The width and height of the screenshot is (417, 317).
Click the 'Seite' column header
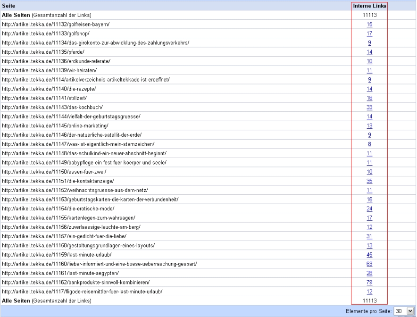pyautogui.click(x=8, y=6)
